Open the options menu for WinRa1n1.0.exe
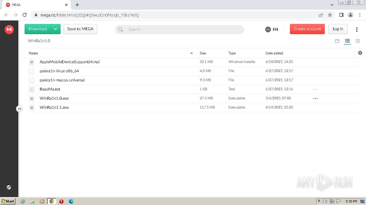The height and width of the screenshot is (205, 366). (315, 98)
